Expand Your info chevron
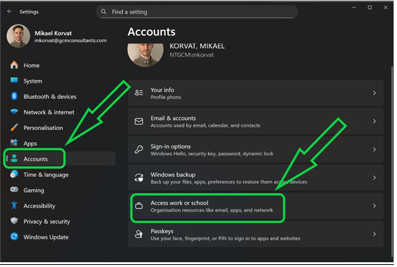The width and height of the screenshot is (397, 267). click(374, 93)
